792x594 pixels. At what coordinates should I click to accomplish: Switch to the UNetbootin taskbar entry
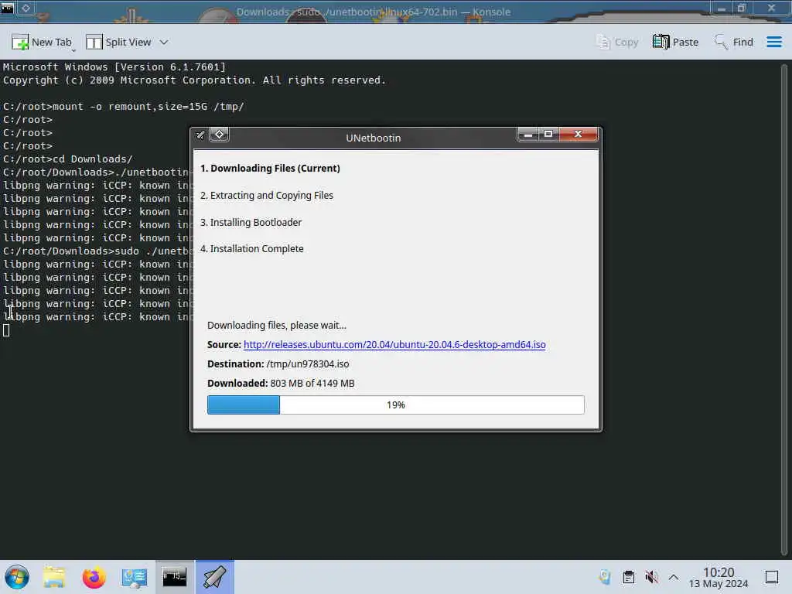point(215,577)
